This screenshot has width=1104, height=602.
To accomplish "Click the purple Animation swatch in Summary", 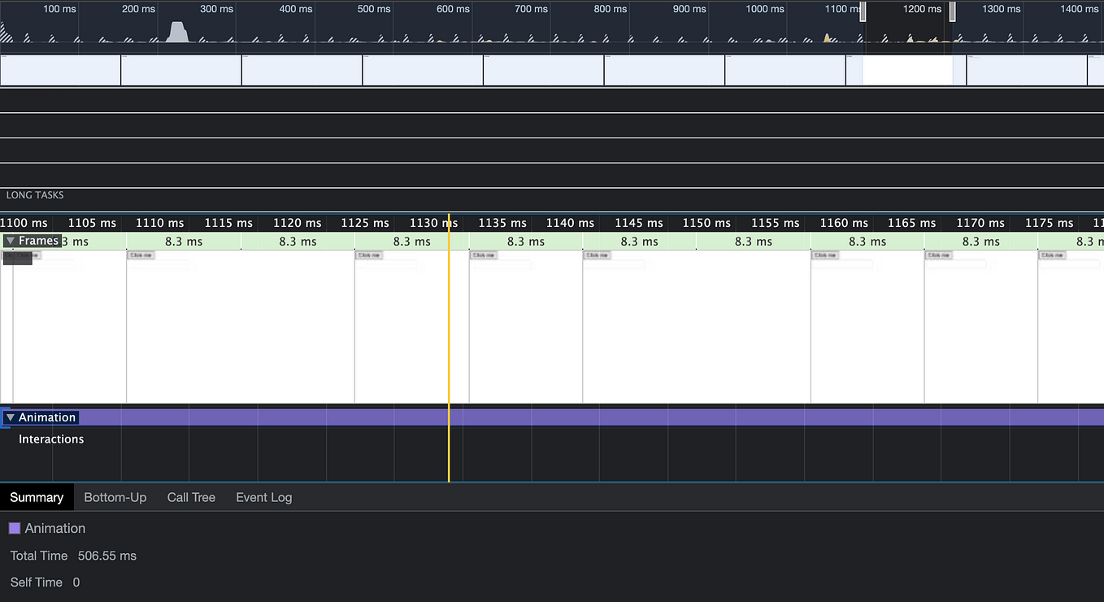I will (15, 528).
